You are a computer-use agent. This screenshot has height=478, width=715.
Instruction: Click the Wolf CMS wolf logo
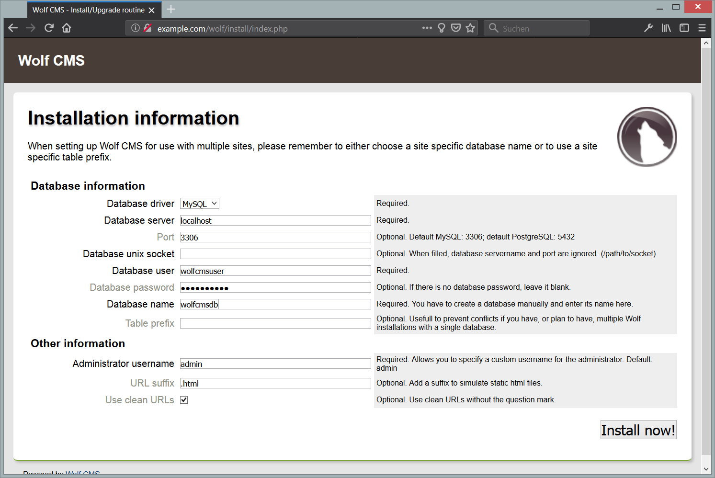(647, 137)
